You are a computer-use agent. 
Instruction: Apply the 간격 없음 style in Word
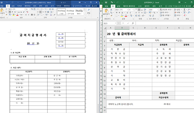tap(70, 12)
